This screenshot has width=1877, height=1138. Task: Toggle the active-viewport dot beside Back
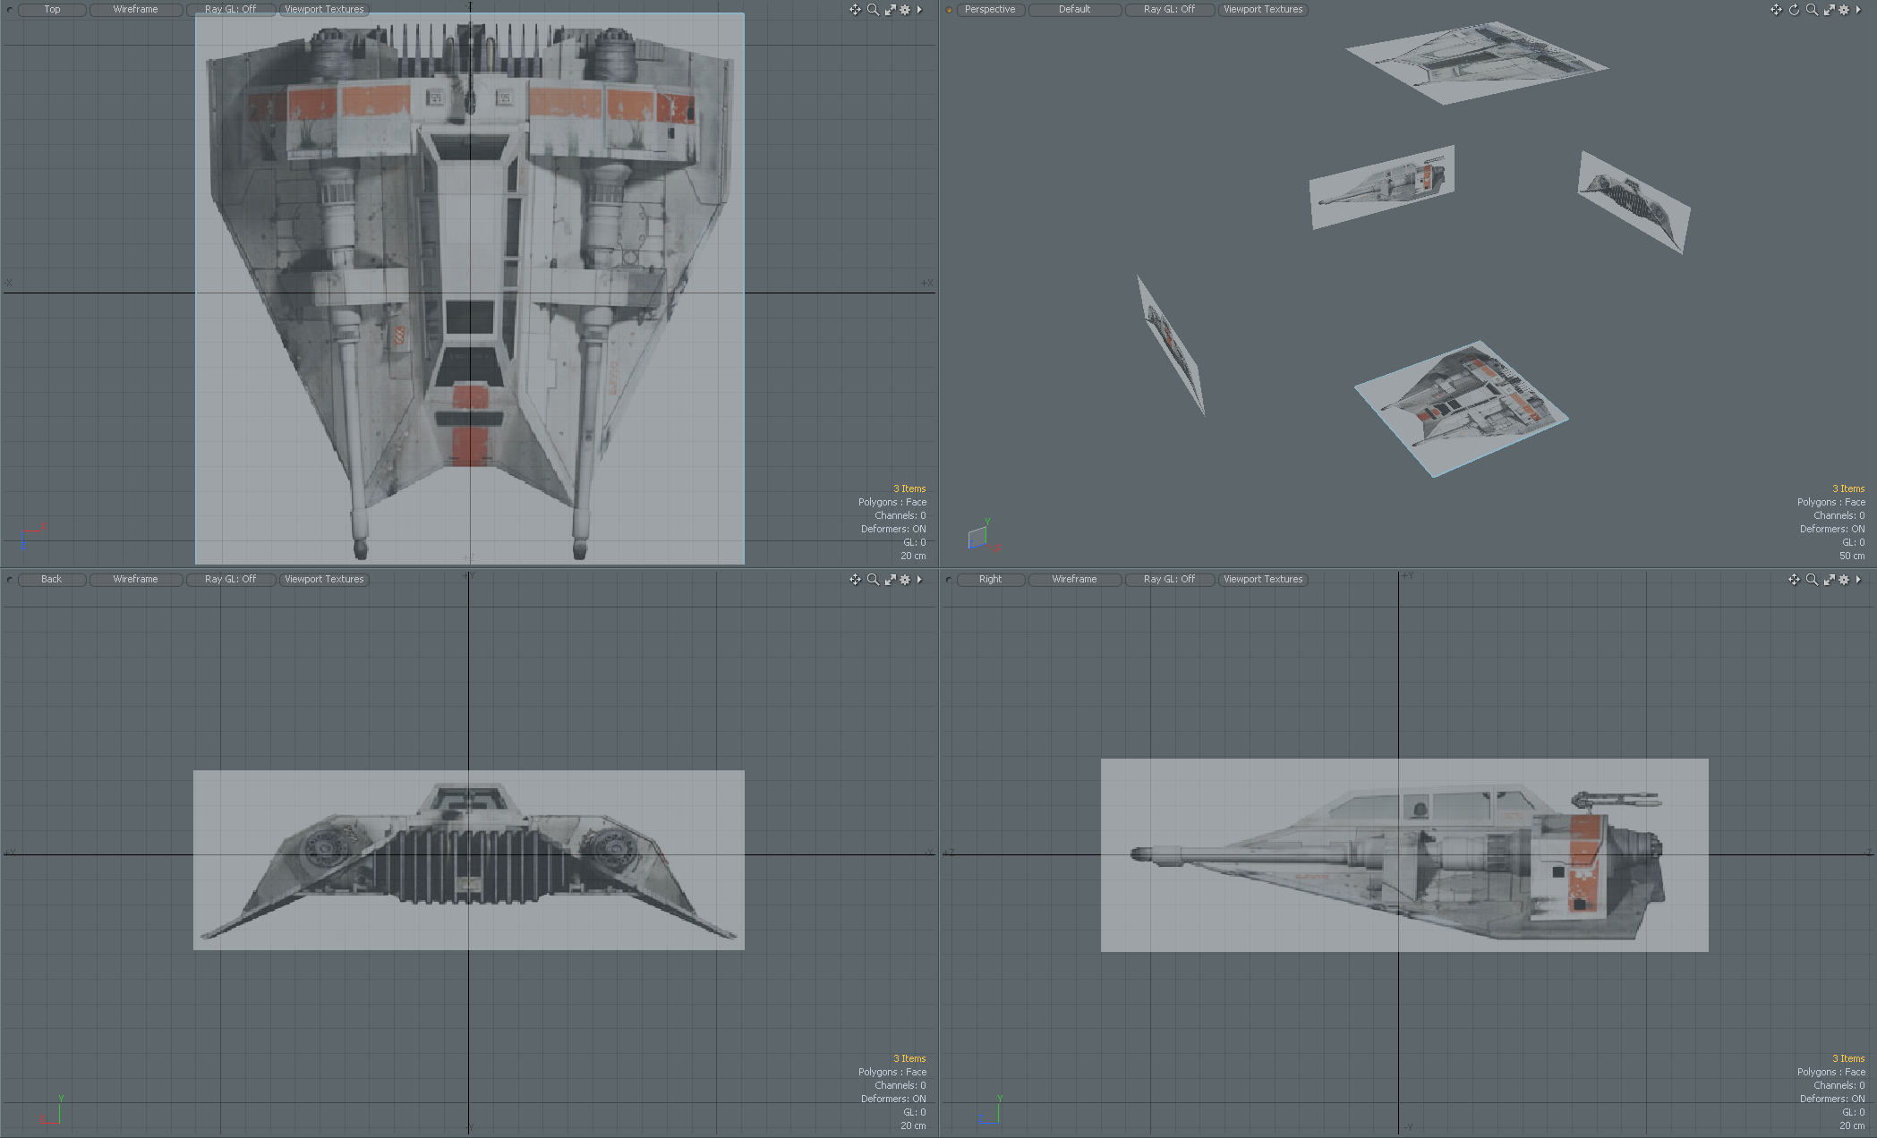pos(10,580)
